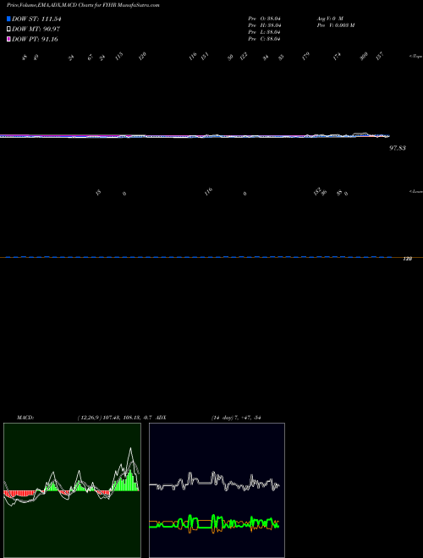Screen dimensions: 423x558
Task: Click the 'ADX' indicator label
Action: (x=161, y=418)
